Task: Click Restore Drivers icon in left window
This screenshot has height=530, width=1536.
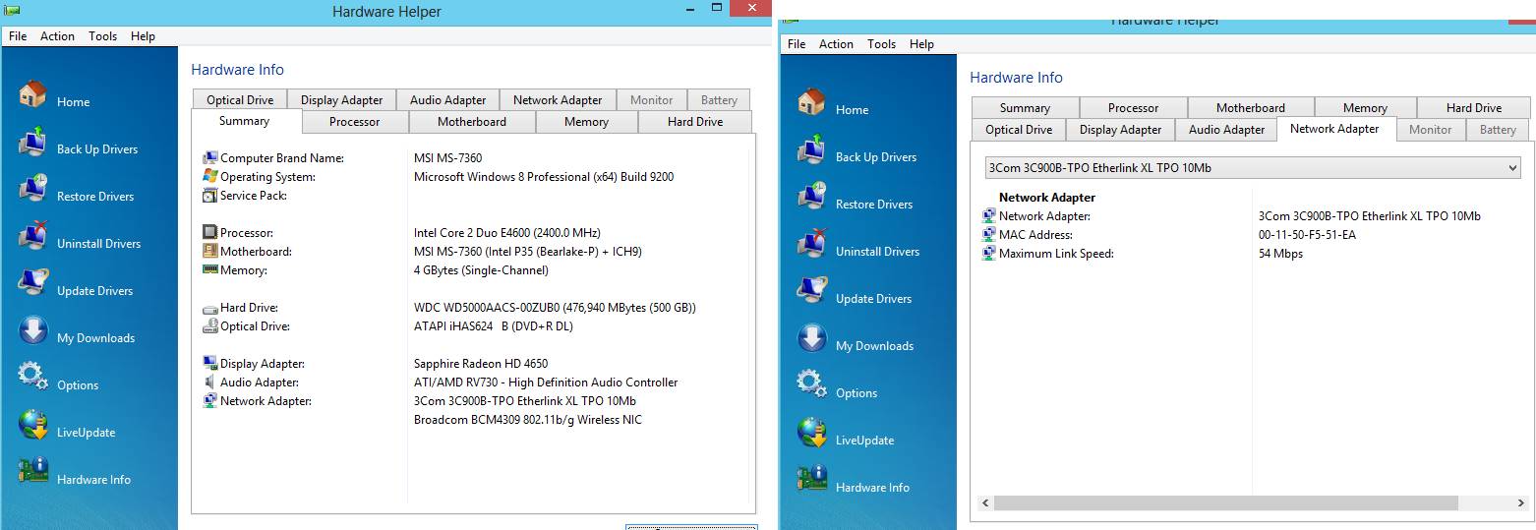Action: 32,189
